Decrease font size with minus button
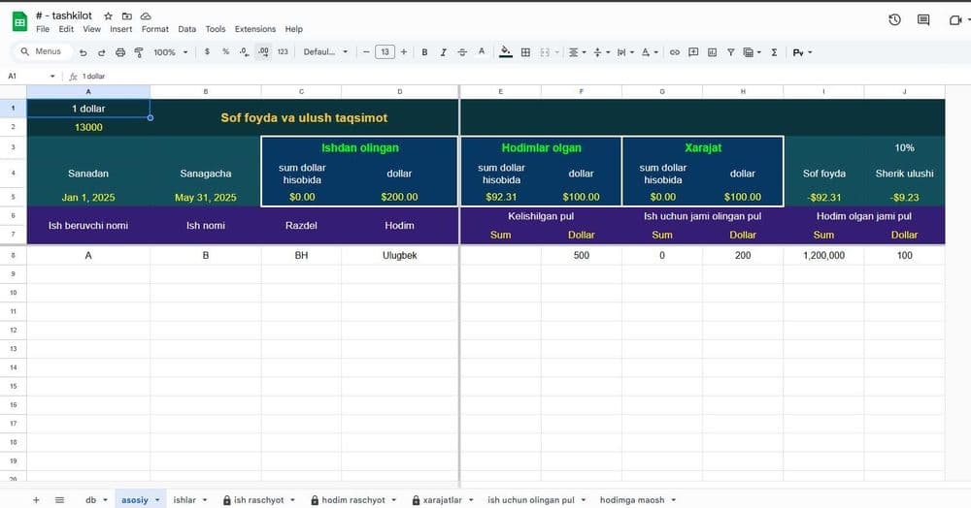 pos(366,52)
